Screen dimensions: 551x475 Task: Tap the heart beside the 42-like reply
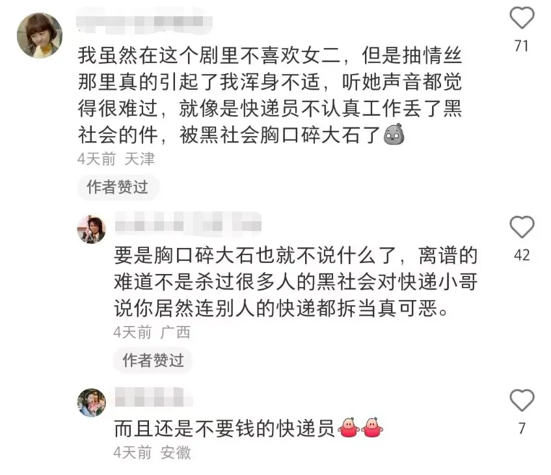[x=522, y=227]
